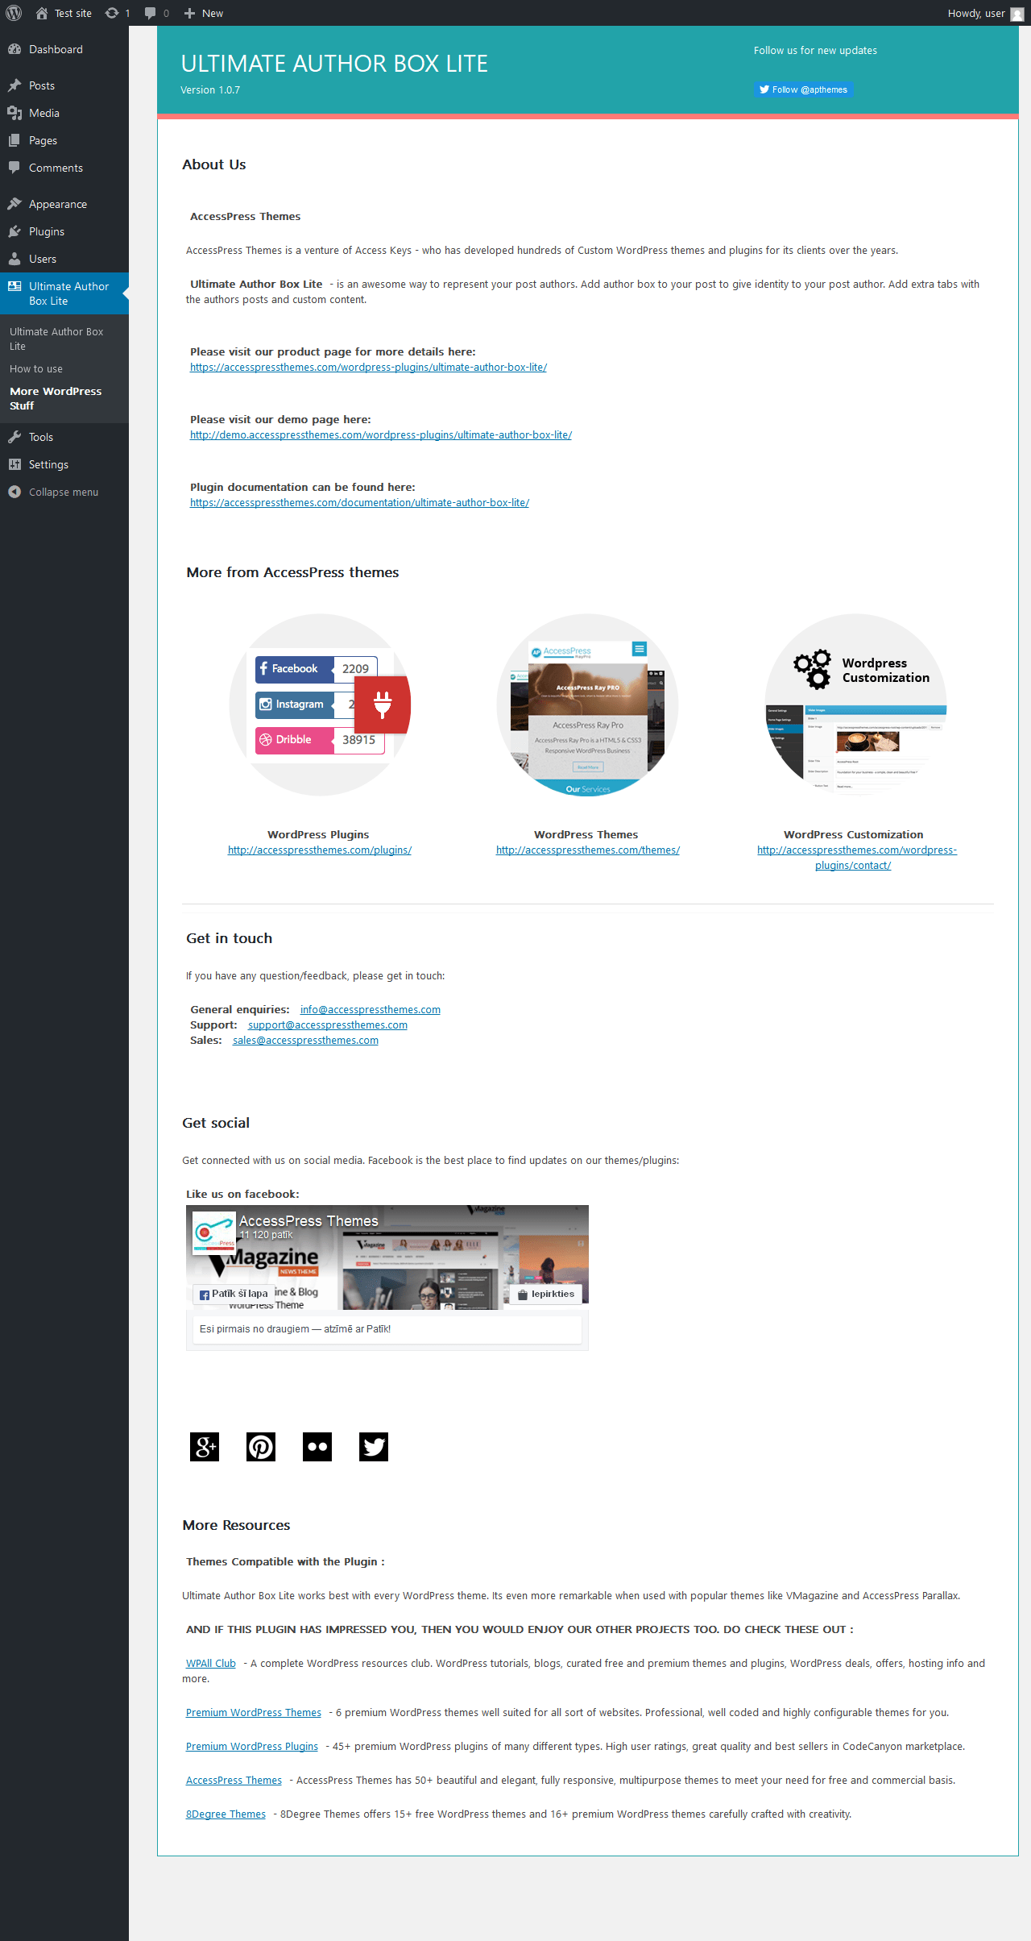Open the product page link
1031x1941 pixels.
click(368, 368)
